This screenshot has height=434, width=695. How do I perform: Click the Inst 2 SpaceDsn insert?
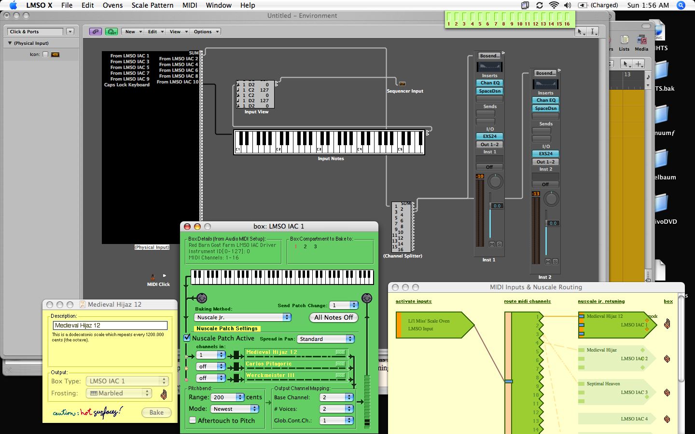(545, 108)
